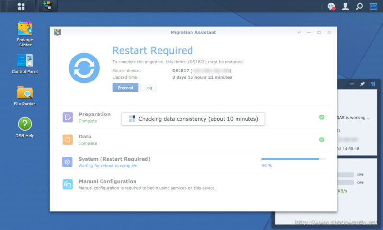Click the 'System (Restart Required)' step title
Screen dimensions: 383x230
pos(114,159)
